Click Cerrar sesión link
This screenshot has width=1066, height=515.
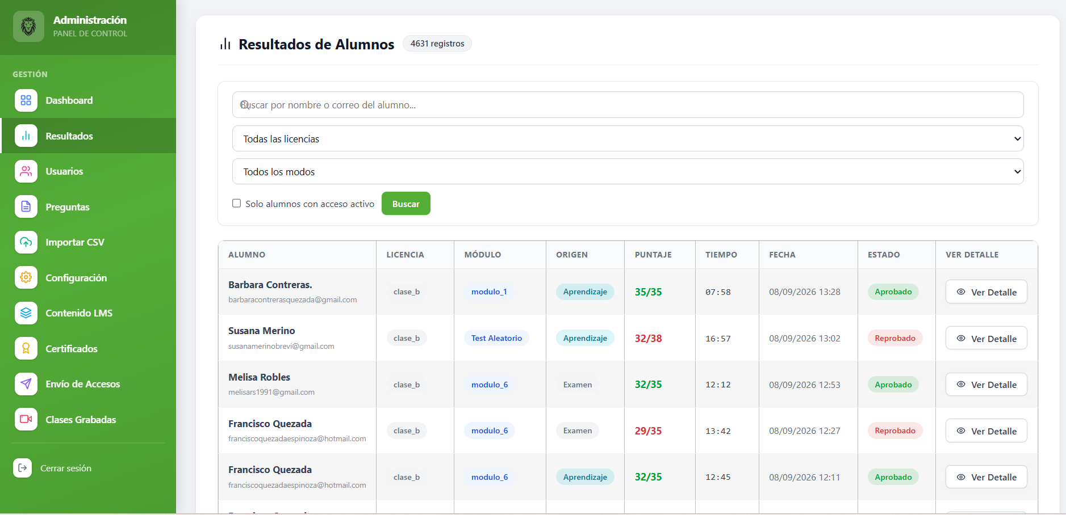click(x=66, y=468)
